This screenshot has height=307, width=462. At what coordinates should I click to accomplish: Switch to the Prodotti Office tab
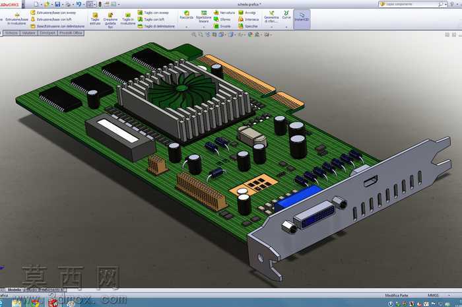pyautogui.click(x=71, y=33)
